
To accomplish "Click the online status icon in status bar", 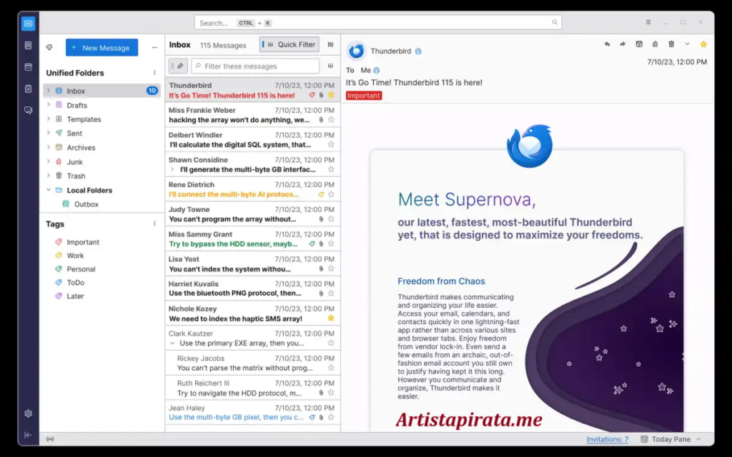I will click(50, 439).
